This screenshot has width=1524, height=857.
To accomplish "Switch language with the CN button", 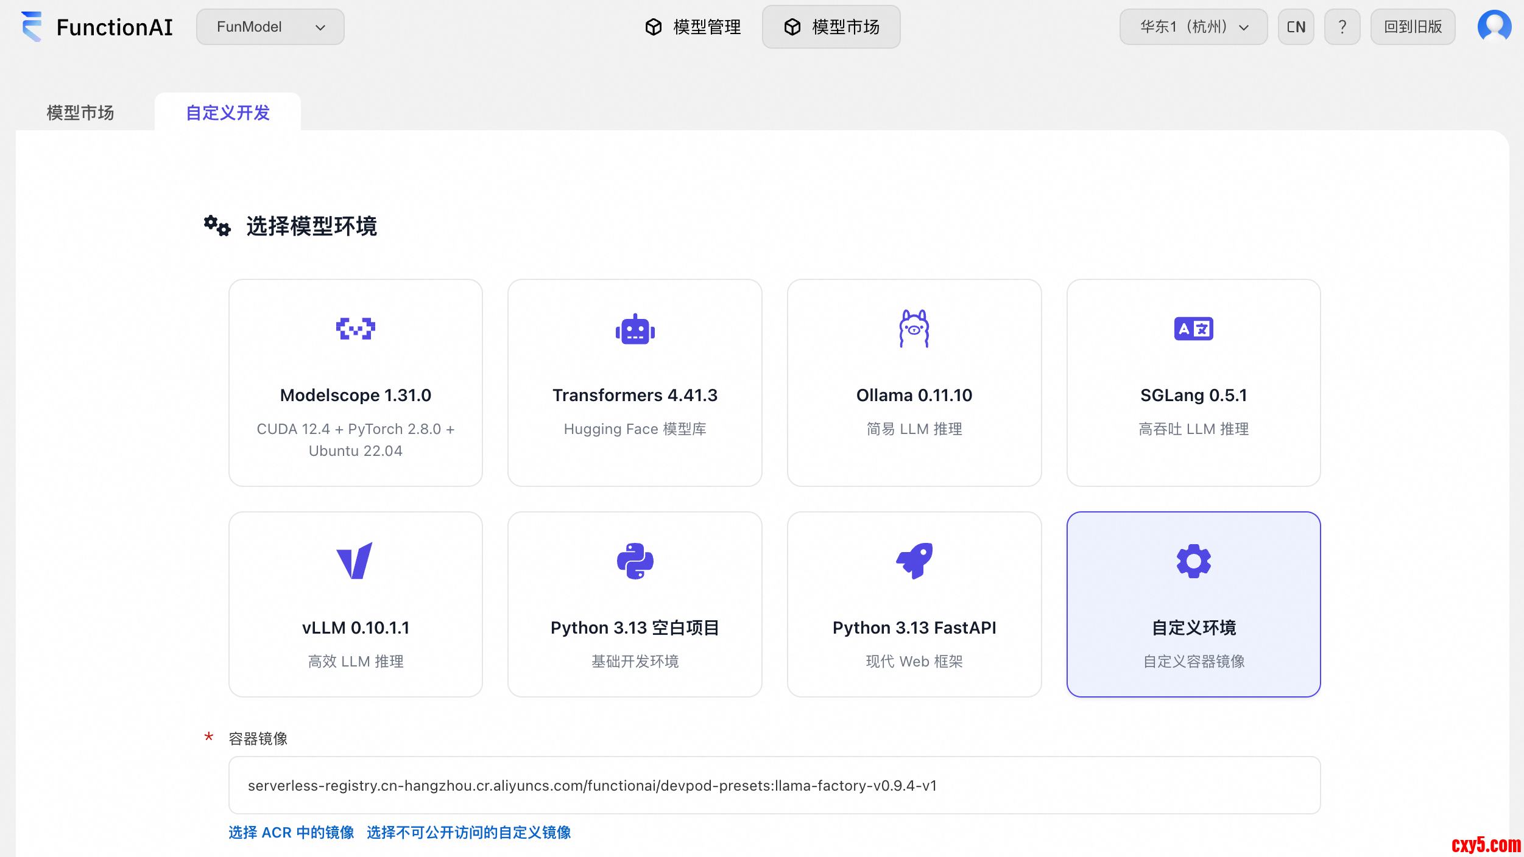I will point(1296,27).
